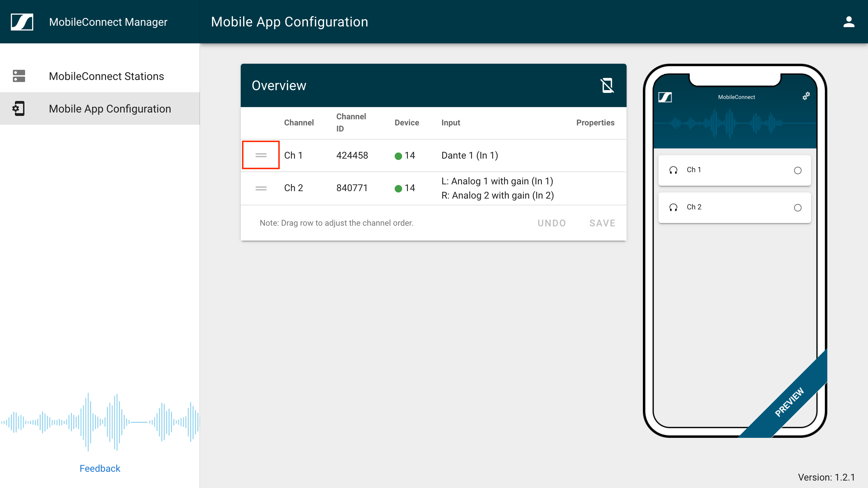The width and height of the screenshot is (868, 488).
Task: Select the Ch 1 radio button in preview
Action: point(798,170)
